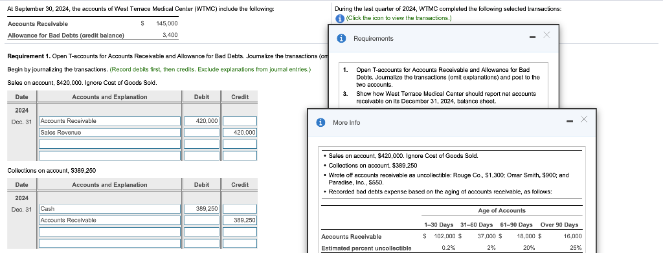Click empty credit field on Accounts Receivable sales row
Viewport: 663px width, 253px height.
tap(240, 121)
